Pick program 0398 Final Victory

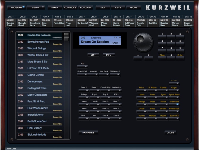click(40, 129)
